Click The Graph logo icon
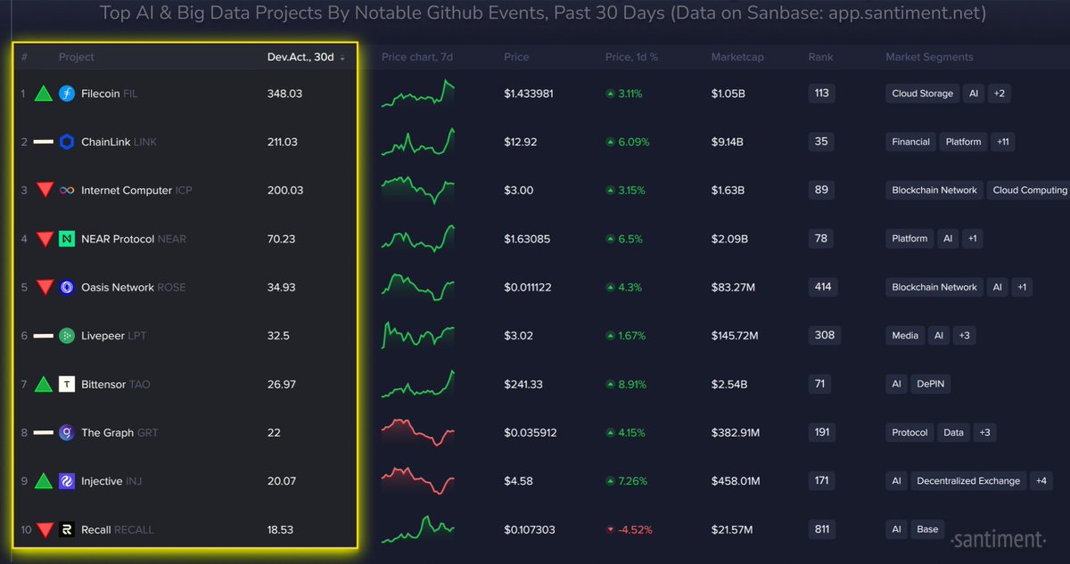 (x=67, y=433)
